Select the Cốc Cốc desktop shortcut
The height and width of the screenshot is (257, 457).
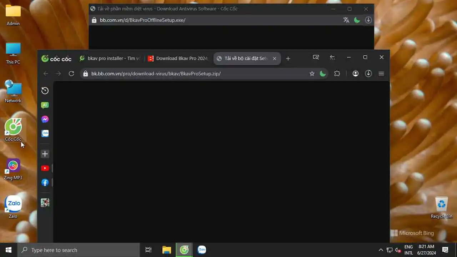[13, 130]
